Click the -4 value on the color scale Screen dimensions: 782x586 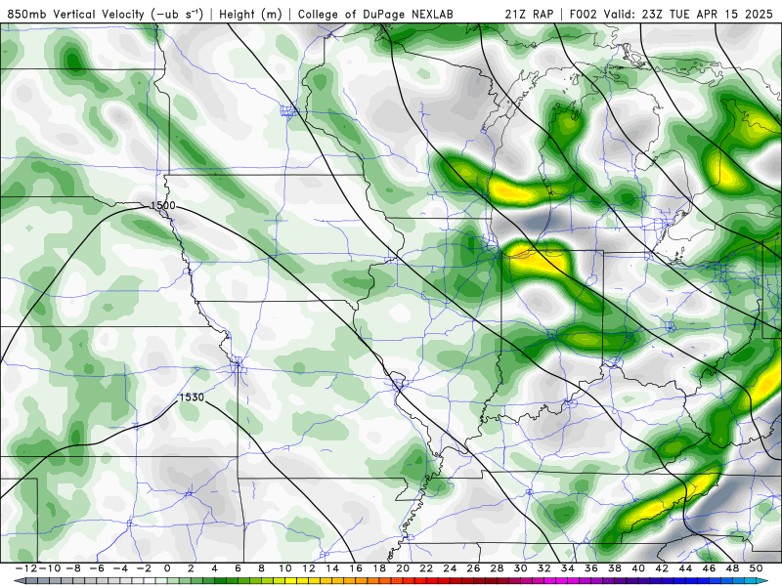tap(120, 568)
